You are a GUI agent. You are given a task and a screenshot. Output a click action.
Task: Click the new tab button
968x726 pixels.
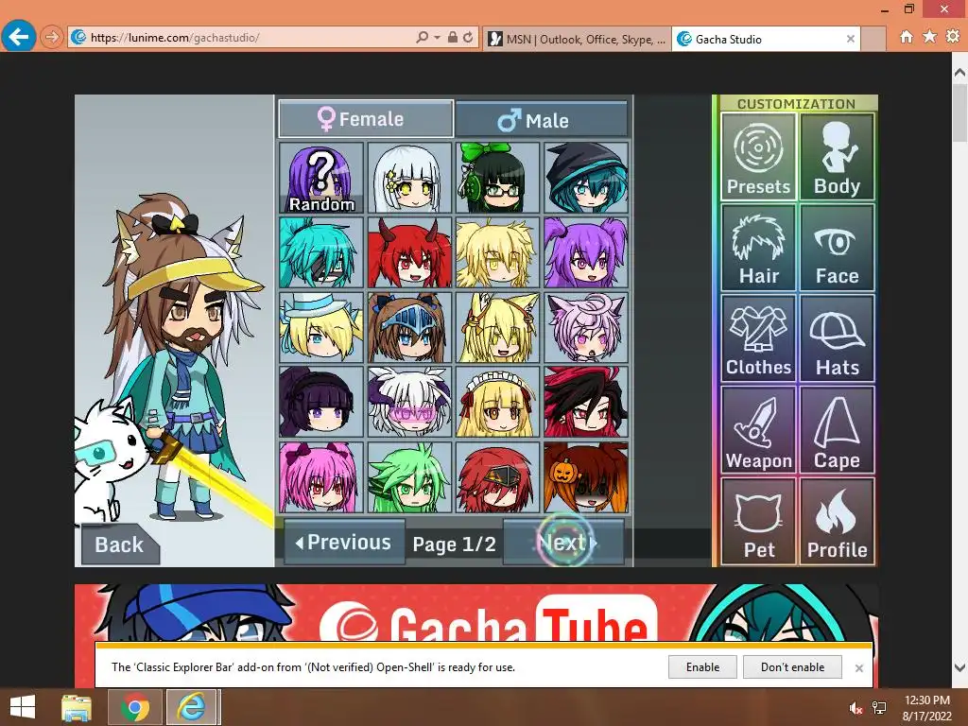coord(873,39)
